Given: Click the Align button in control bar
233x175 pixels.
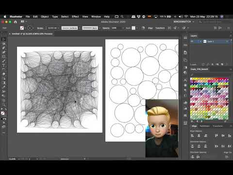Looking at the screenshot, I should (150, 28).
